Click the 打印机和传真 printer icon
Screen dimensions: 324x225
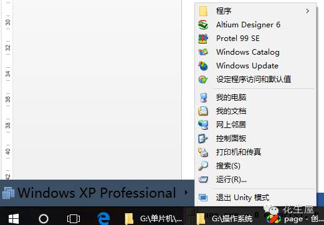203,152
